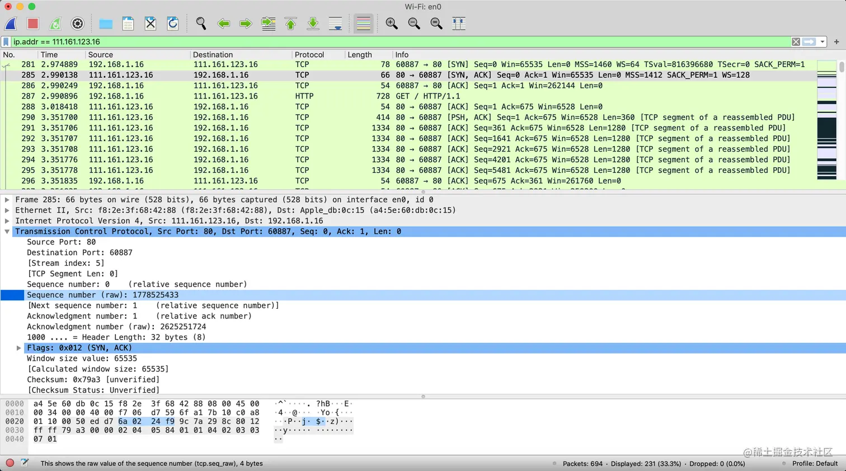
Task: Select Checksum: 0x79a3 field
Action: [94, 380]
